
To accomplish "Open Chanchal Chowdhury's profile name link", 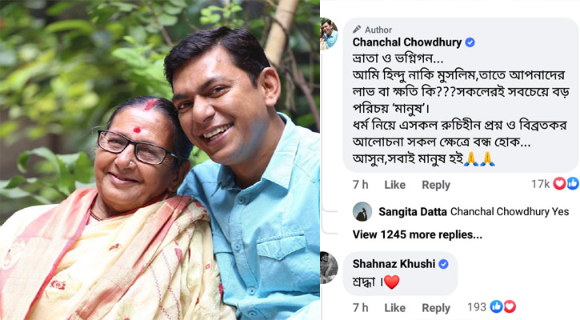I will [x=406, y=42].
